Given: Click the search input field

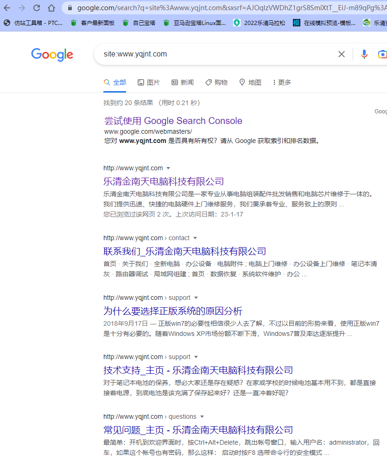Looking at the screenshot, I should (x=213, y=54).
